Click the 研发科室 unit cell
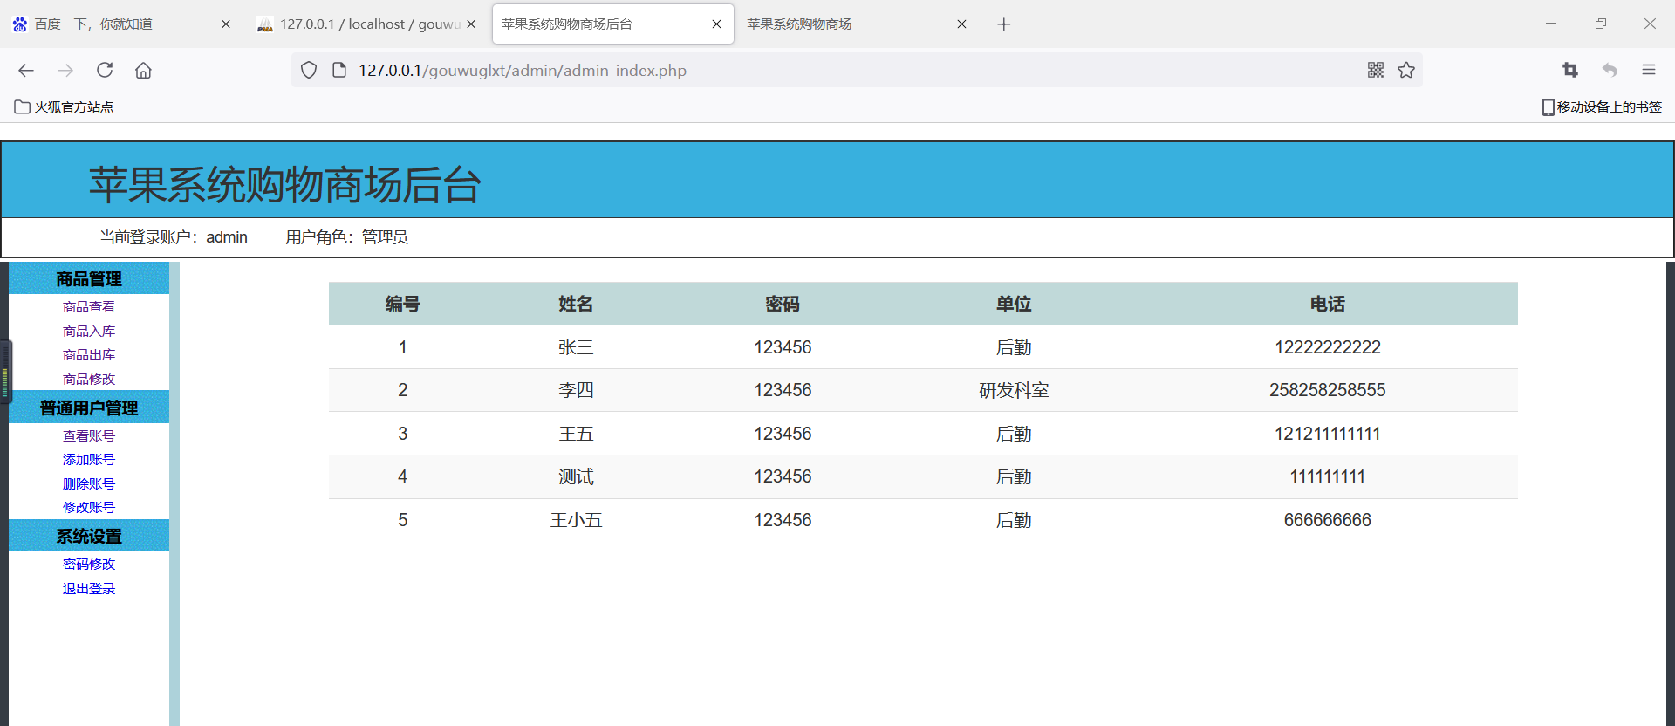This screenshot has height=726, width=1675. (x=1014, y=390)
